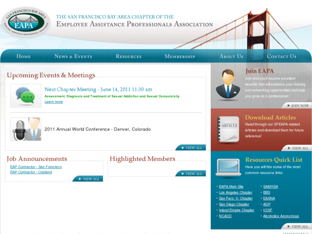Click the chat bubbles chapter meeting icon
This screenshot has height=234, width=312.
[26, 96]
